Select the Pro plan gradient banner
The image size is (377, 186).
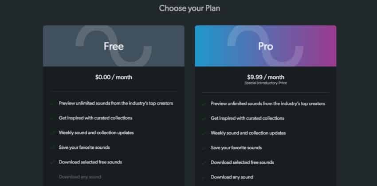pos(265,46)
